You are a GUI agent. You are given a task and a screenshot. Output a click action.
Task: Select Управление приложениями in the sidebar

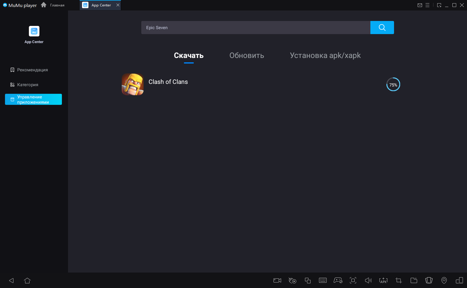[x=33, y=99]
